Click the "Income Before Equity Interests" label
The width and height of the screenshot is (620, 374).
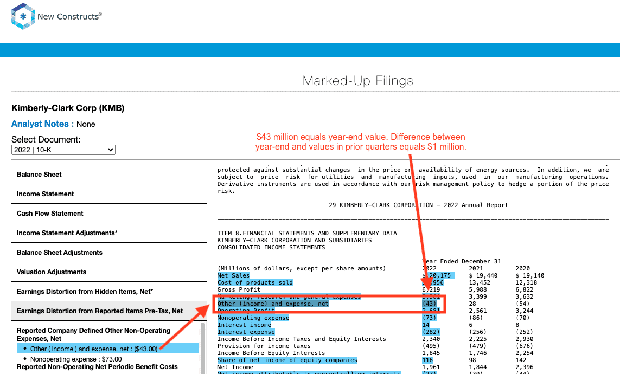pyautogui.click(x=271, y=353)
